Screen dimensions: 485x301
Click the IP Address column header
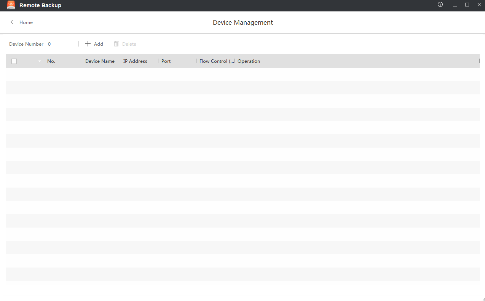pyautogui.click(x=135, y=61)
